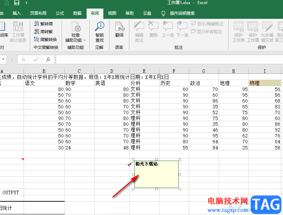
Task: Select the 英语 header cell
Action: pyautogui.click(x=112, y=83)
